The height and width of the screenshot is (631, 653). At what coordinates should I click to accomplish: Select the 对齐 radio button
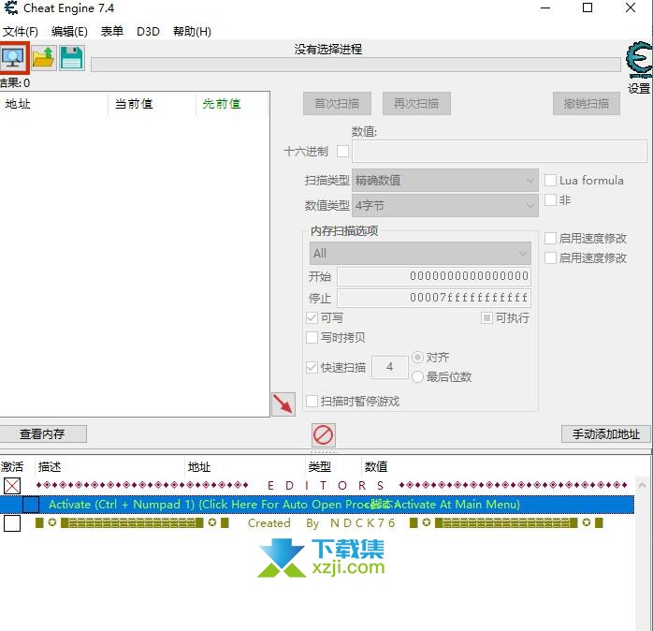[417, 358]
